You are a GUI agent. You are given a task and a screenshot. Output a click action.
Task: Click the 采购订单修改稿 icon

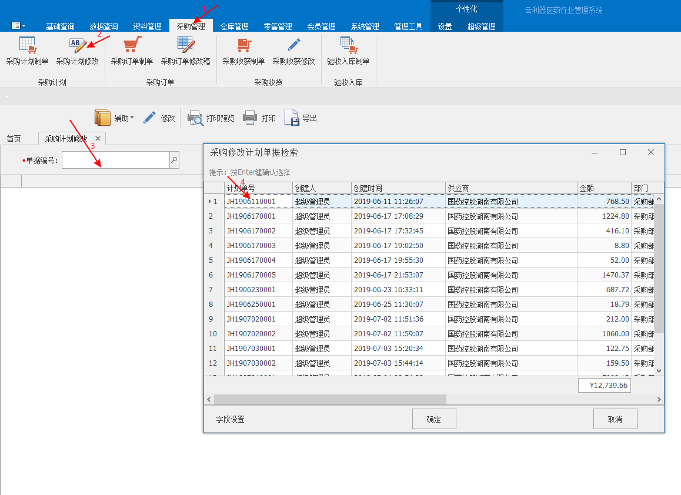pos(186,46)
